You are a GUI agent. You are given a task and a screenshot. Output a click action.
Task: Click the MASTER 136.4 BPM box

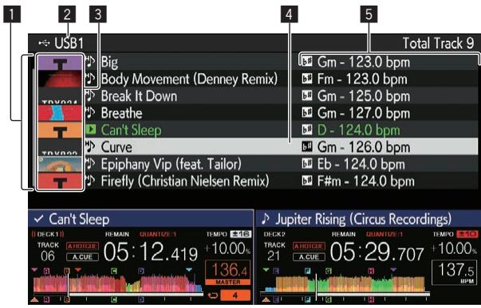coord(227,272)
